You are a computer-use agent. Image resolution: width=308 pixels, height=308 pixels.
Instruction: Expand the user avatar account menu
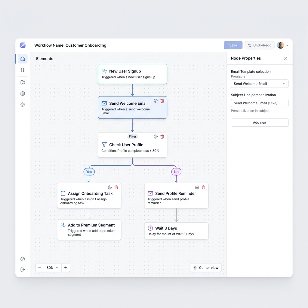pos(283,45)
